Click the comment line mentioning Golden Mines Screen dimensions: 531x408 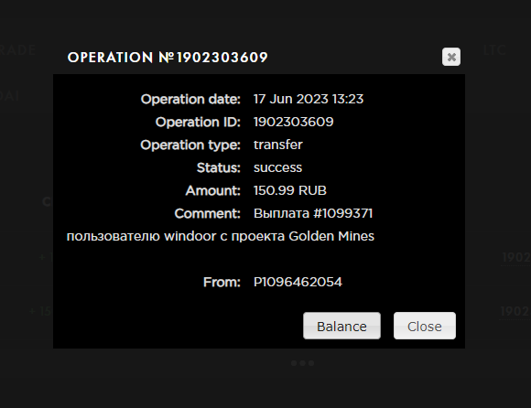click(x=221, y=236)
